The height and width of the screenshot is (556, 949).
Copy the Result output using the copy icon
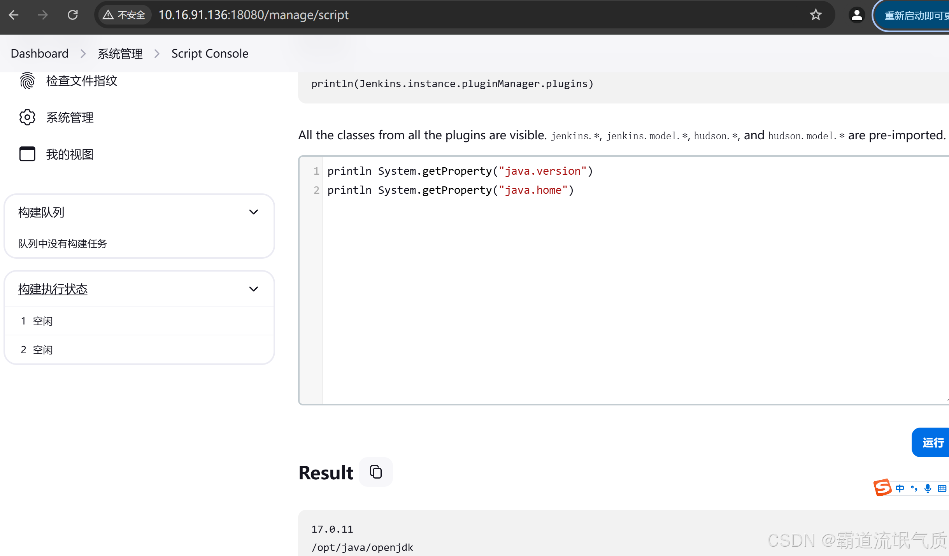point(375,472)
